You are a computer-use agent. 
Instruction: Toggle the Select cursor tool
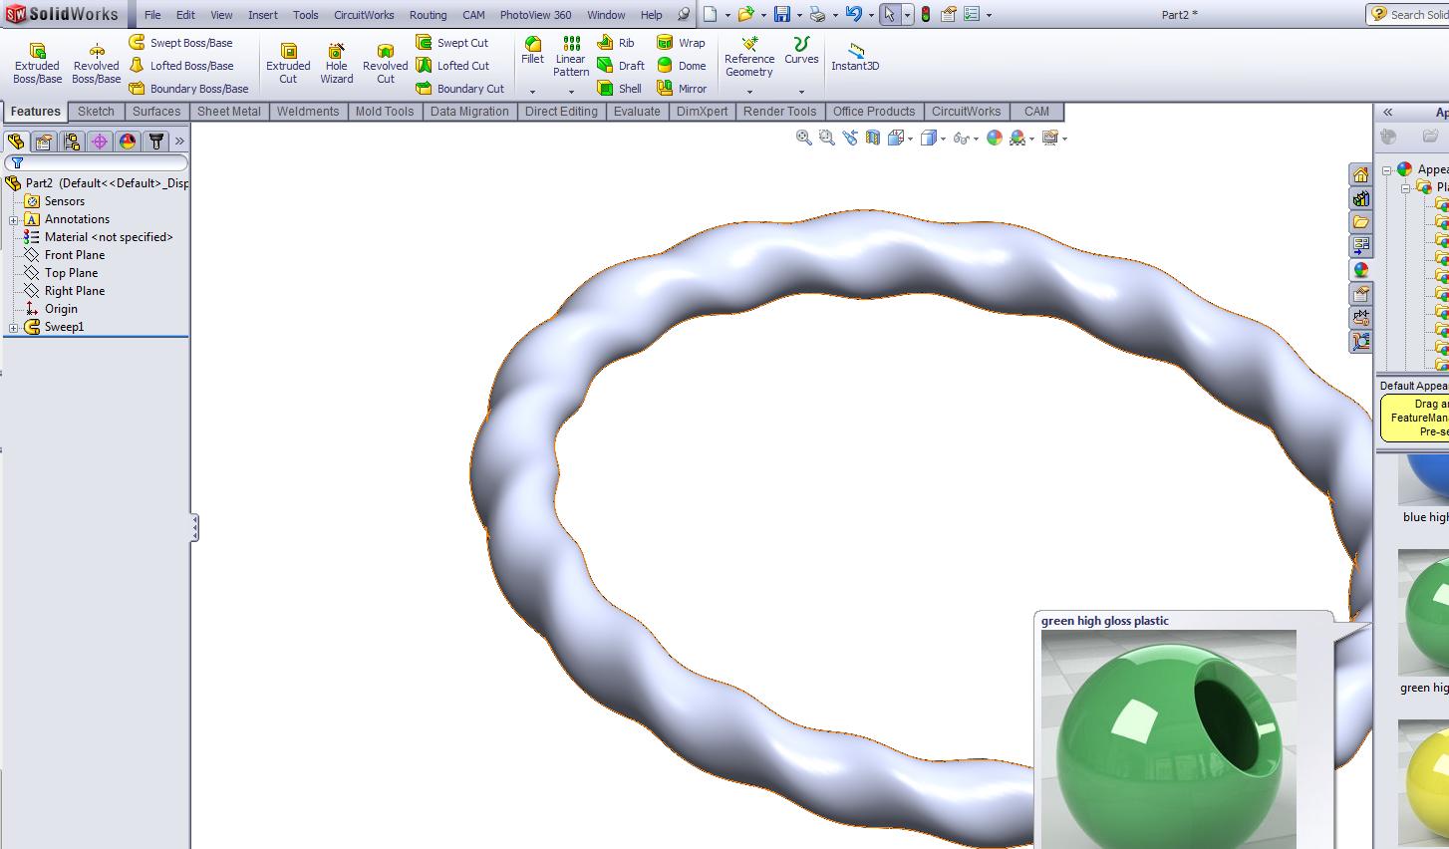(x=889, y=15)
